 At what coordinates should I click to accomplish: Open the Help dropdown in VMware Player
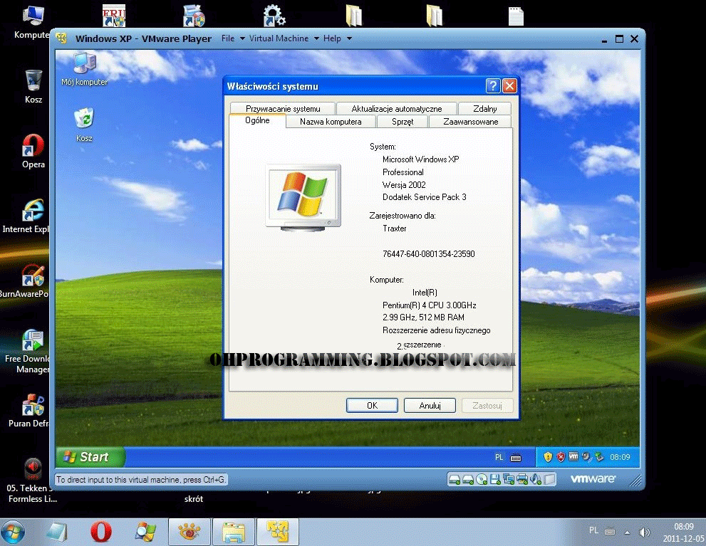(337, 38)
